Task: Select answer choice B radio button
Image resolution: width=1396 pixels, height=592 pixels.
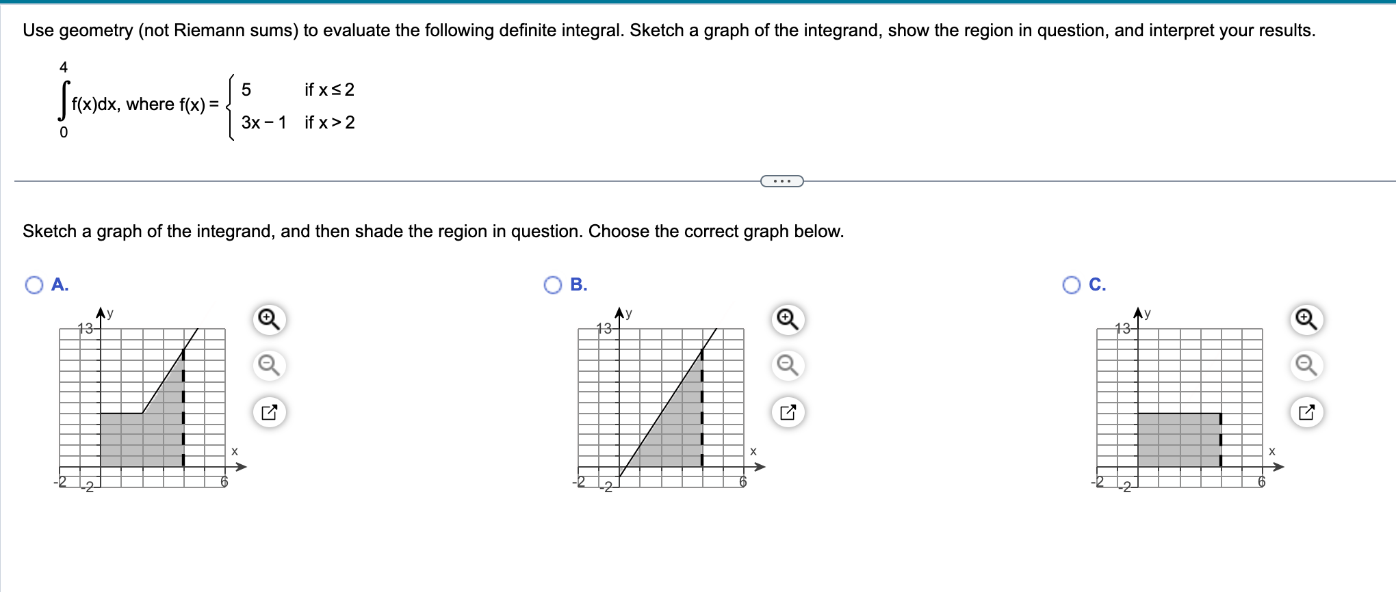Action: point(552,285)
